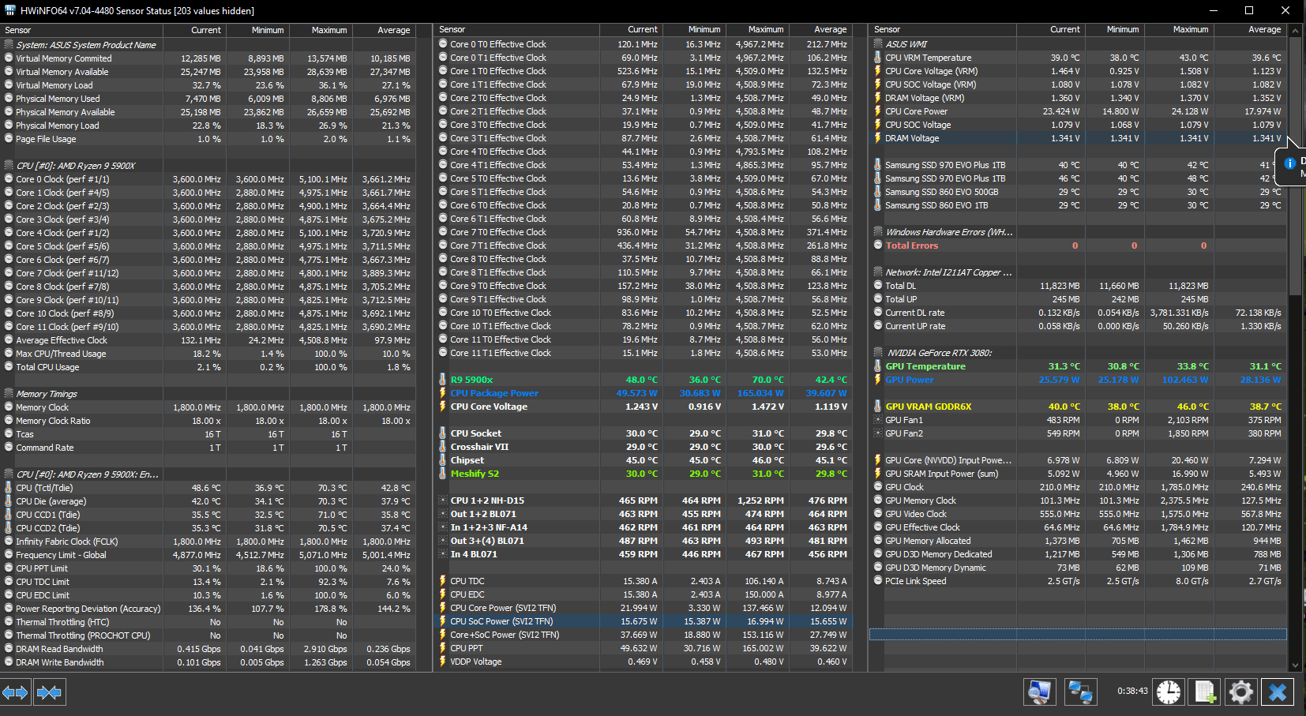Click thermometer icon beside R9 5900x
This screenshot has width=1306, height=716.
pos(443,380)
